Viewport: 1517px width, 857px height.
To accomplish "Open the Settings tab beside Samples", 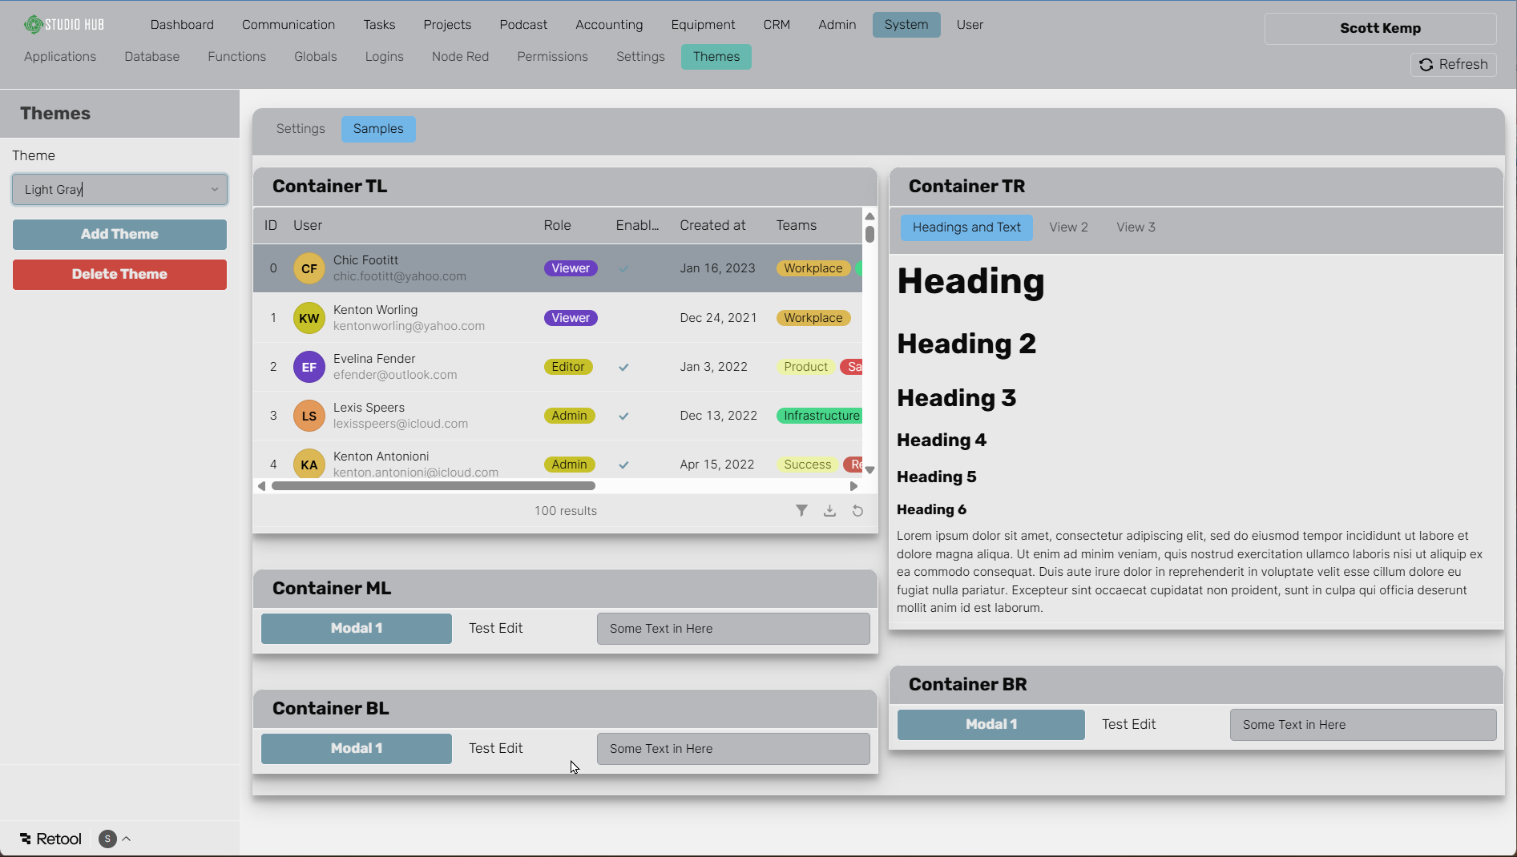I will pos(301,129).
